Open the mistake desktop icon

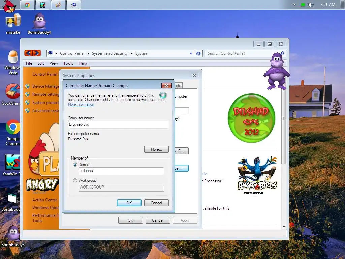[x=13, y=24]
